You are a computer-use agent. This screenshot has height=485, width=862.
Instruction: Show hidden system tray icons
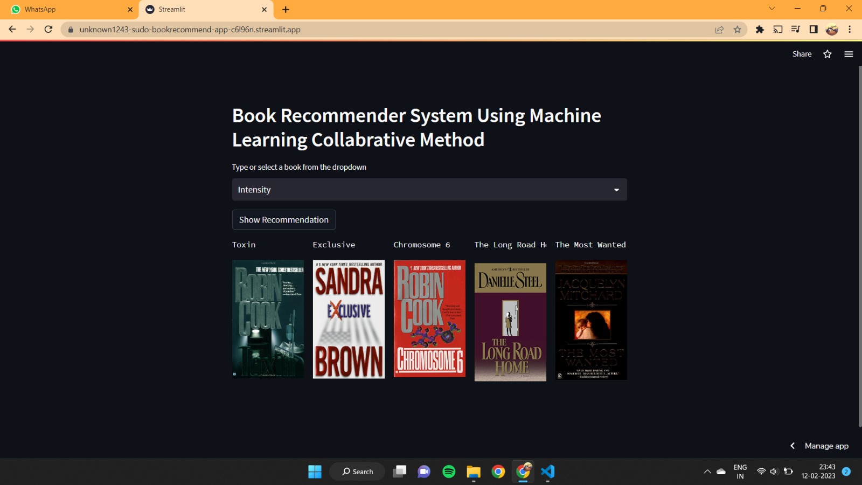click(707, 472)
